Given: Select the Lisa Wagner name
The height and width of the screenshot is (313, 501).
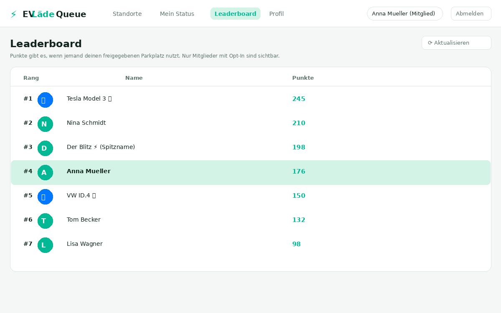Looking at the screenshot, I should tap(85, 244).
